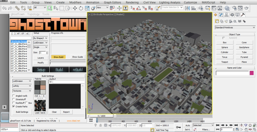257x132 pixels.
Task: Activate the Select Object tool
Action: (50, 8)
